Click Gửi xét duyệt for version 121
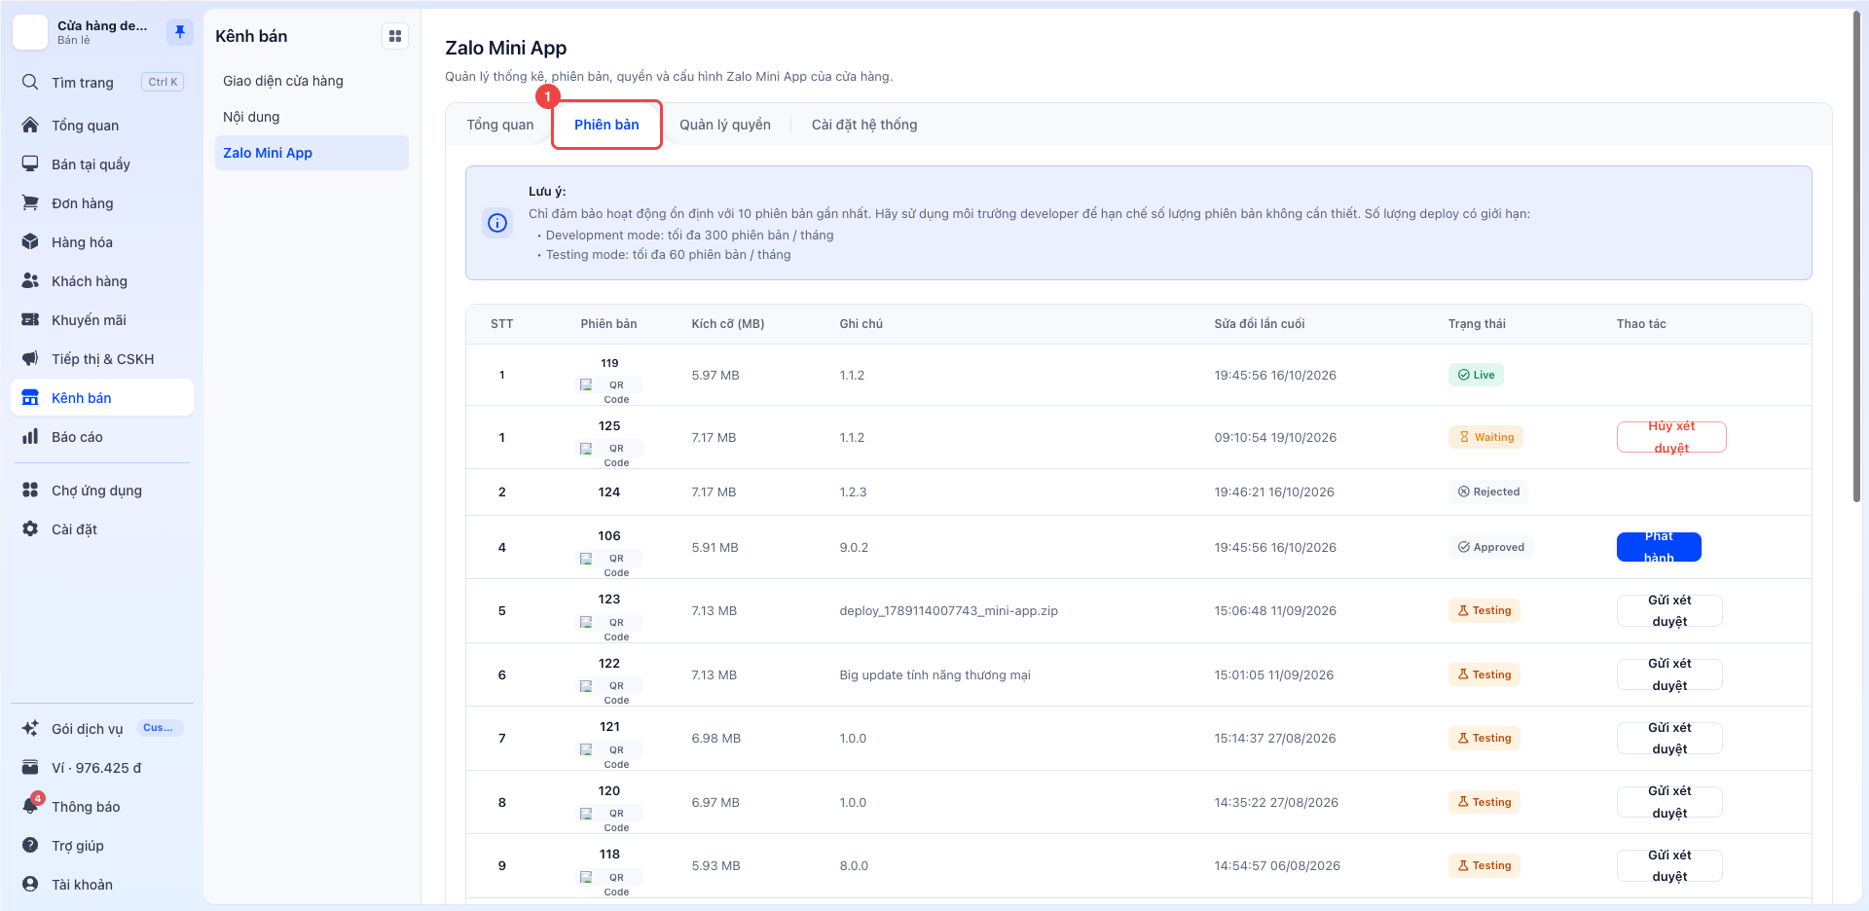Image resolution: width=1869 pixels, height=911 pixels. click(1669, 738)
